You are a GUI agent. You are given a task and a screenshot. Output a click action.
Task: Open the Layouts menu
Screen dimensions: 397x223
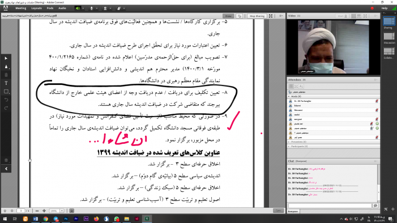coord(36,8)
